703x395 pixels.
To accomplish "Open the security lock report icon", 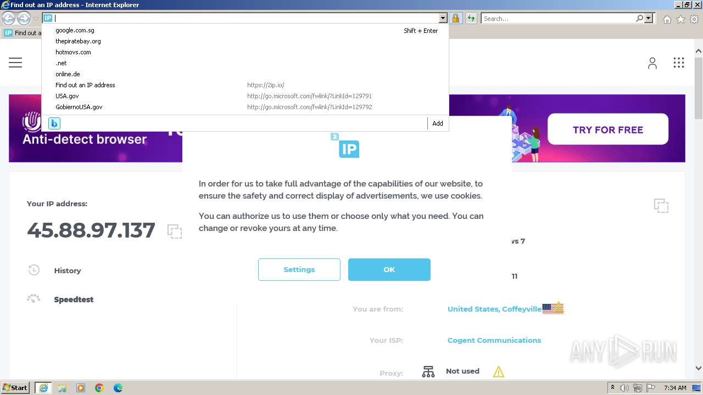I will pos(455,18).
